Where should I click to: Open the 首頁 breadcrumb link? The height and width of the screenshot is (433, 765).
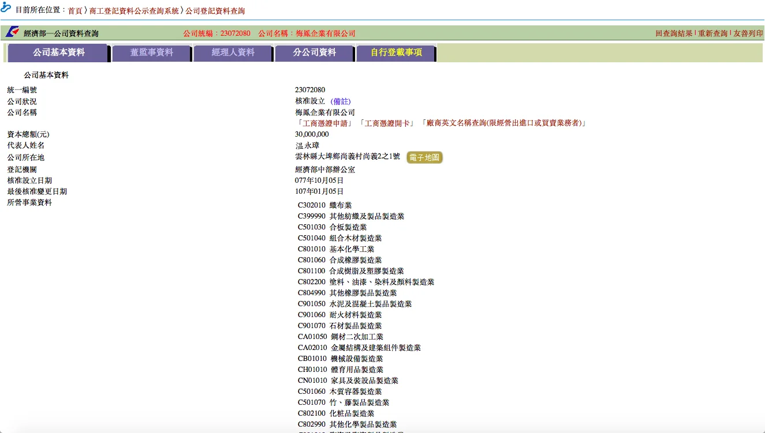(x=75, y=11)
